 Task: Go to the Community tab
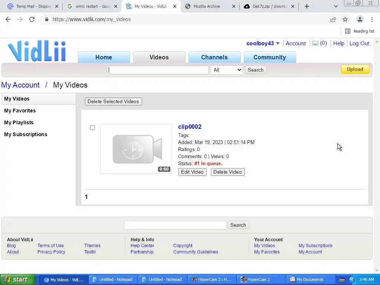[270, 57]
